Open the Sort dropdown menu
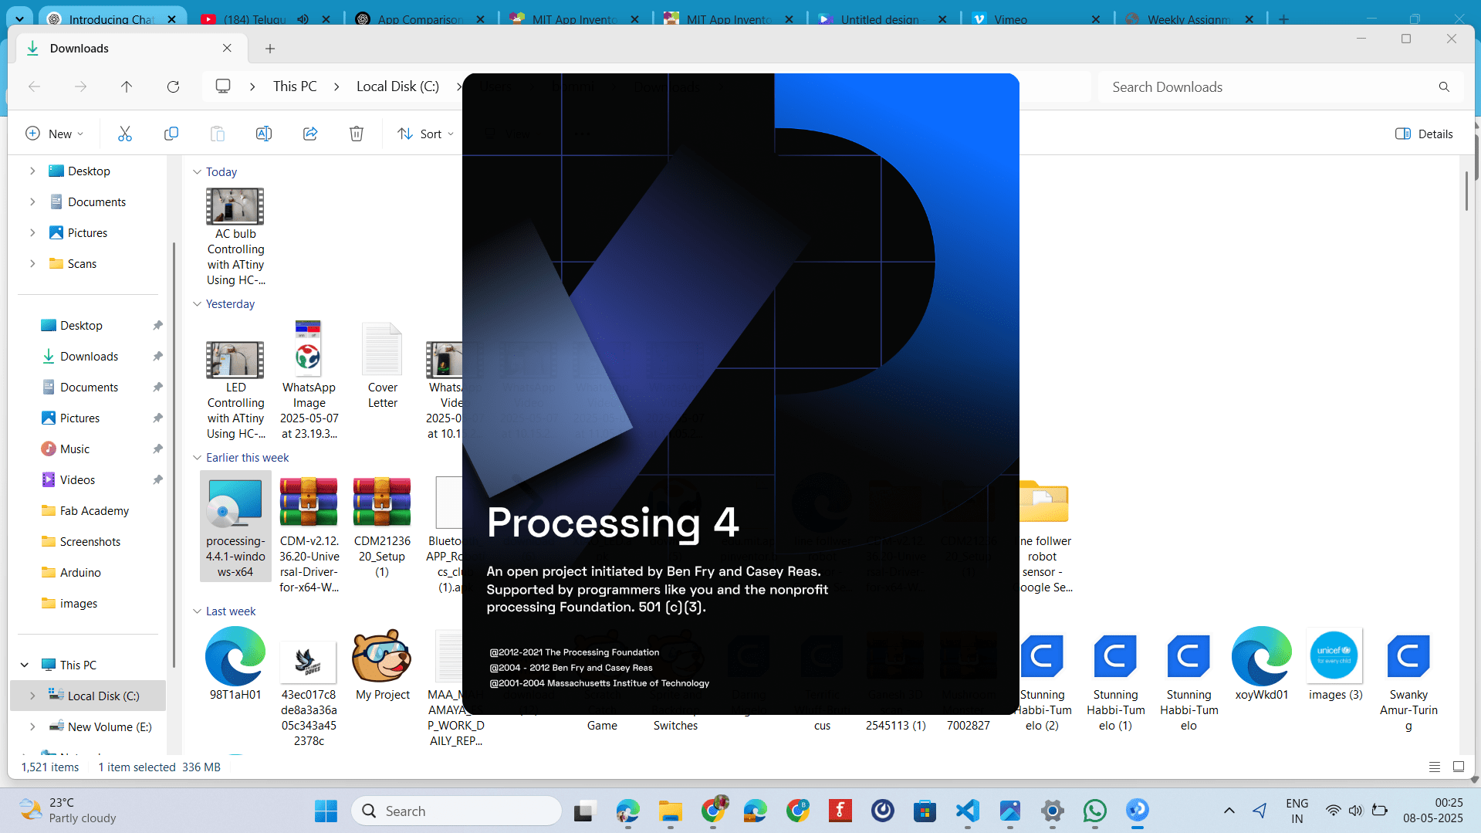This screenshot has height=833, width=1481. (426, 134)
